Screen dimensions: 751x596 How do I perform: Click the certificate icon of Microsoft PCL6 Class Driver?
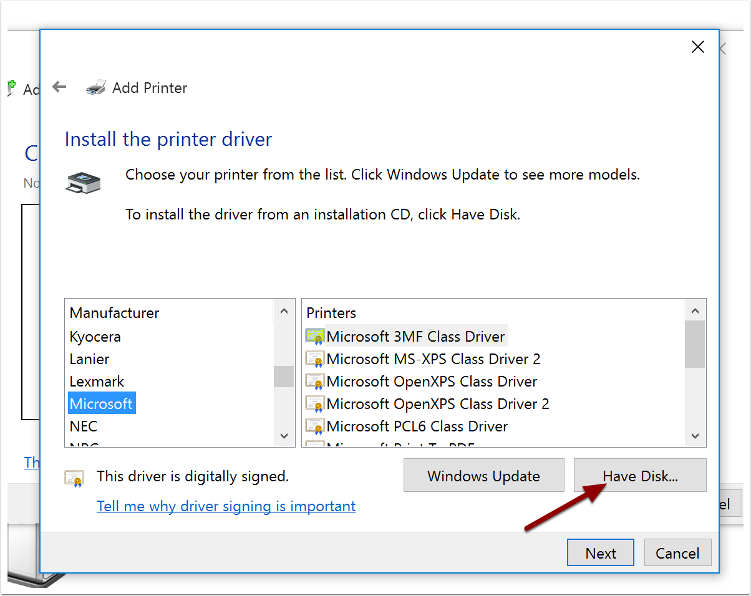pyautogui.click(x=315, y=426)
